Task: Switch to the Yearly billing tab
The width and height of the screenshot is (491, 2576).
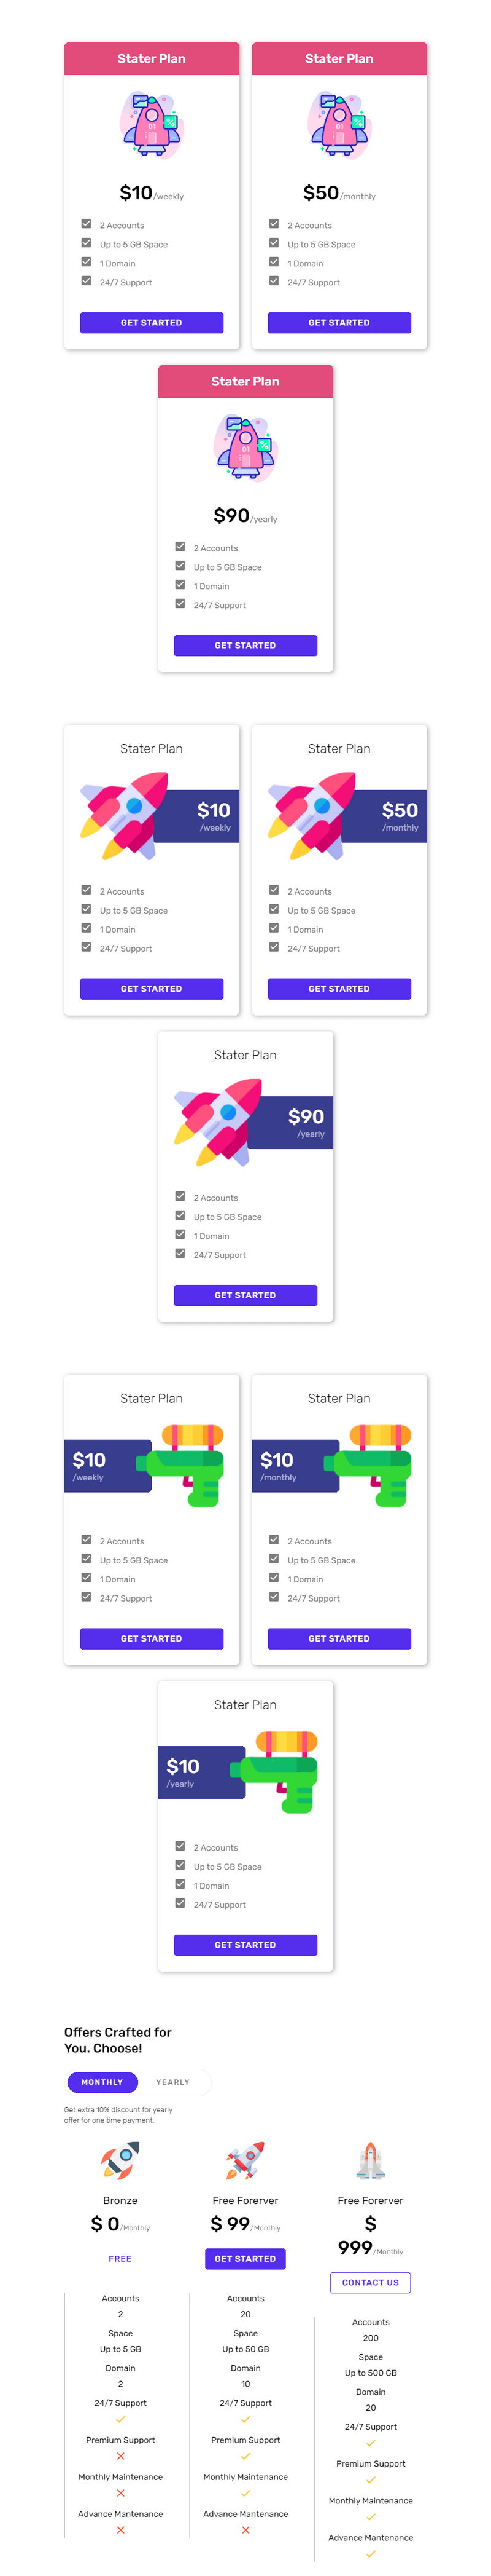Action: coord(172,2082)
